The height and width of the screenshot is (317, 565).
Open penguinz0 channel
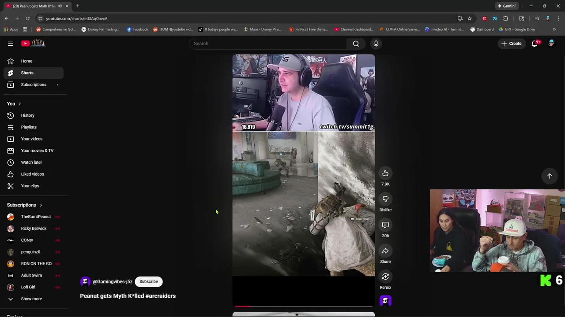pos(34,252)
